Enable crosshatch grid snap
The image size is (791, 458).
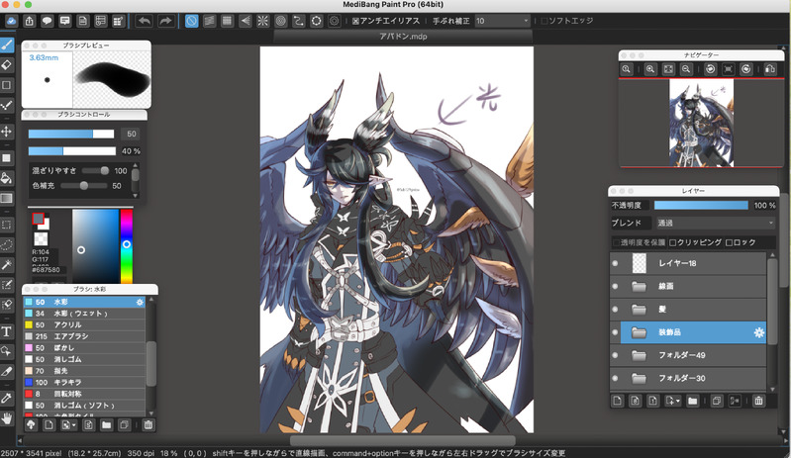pos(227,21)
